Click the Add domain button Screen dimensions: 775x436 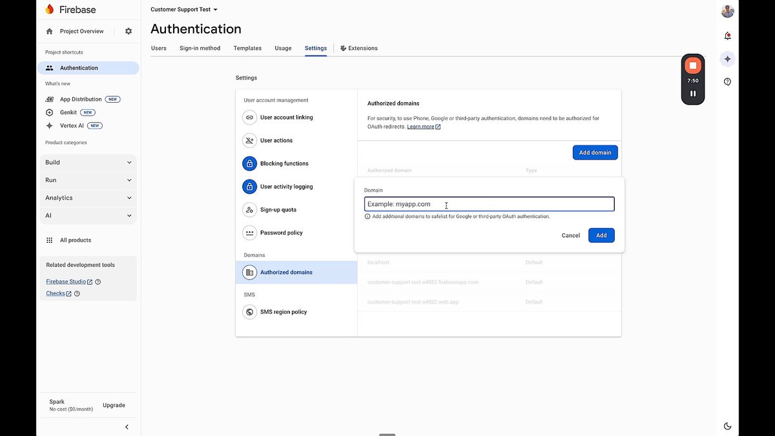coord(595,152)
